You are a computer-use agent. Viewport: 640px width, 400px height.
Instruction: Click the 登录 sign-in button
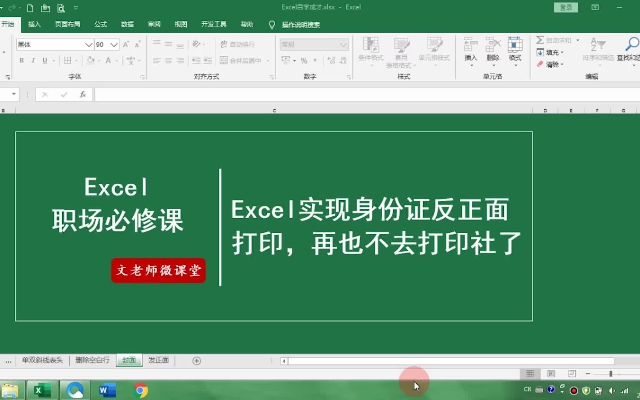(566, 7)
